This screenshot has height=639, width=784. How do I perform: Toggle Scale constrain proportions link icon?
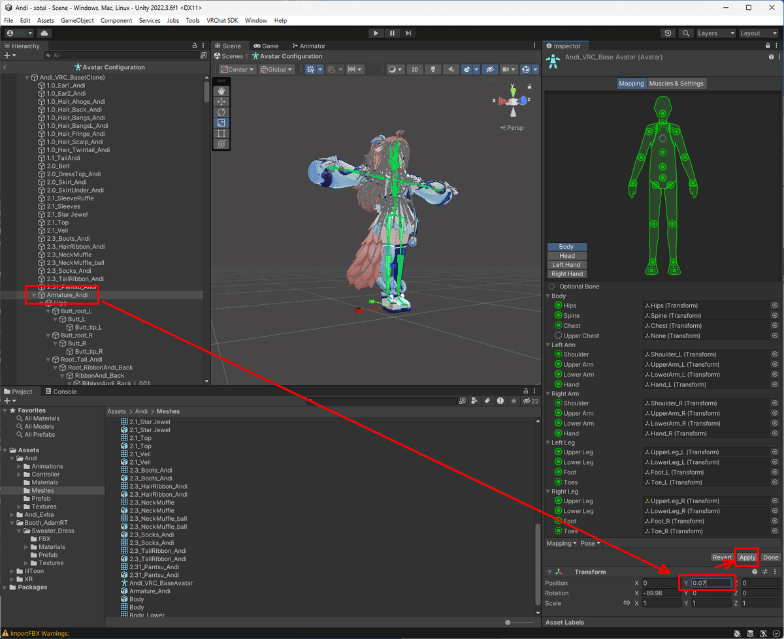point(627,603)
